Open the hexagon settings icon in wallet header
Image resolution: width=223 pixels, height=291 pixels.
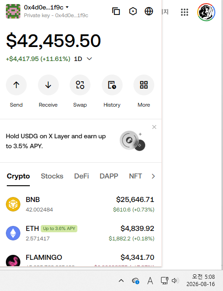tap(133, 11)
